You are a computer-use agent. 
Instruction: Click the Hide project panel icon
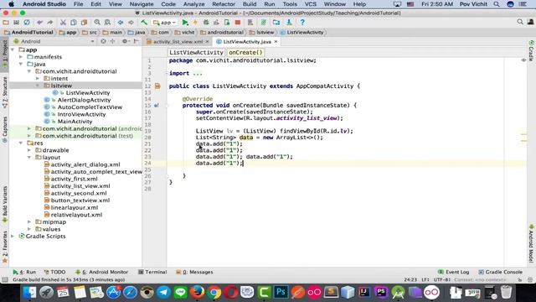(x=136, y=41)
